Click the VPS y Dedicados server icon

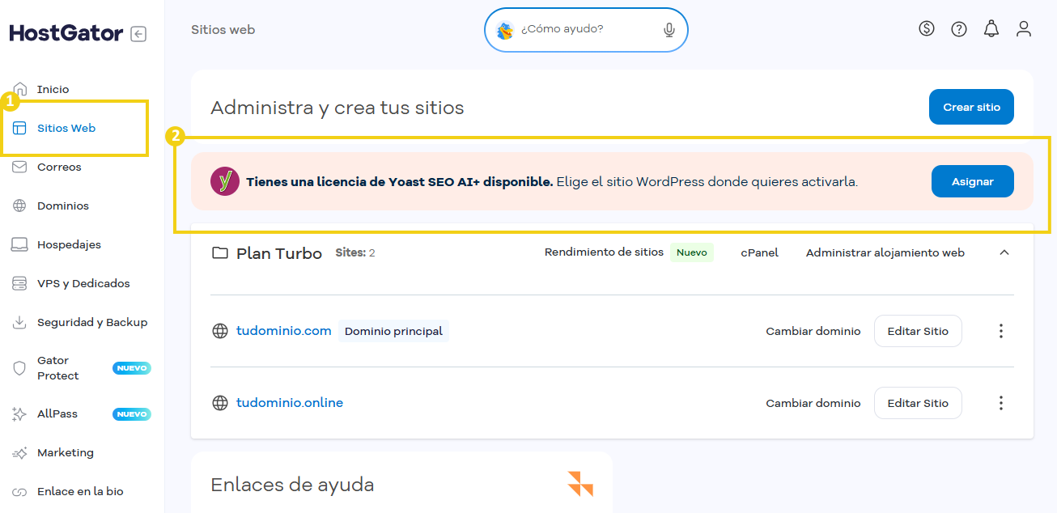point(20,283)
